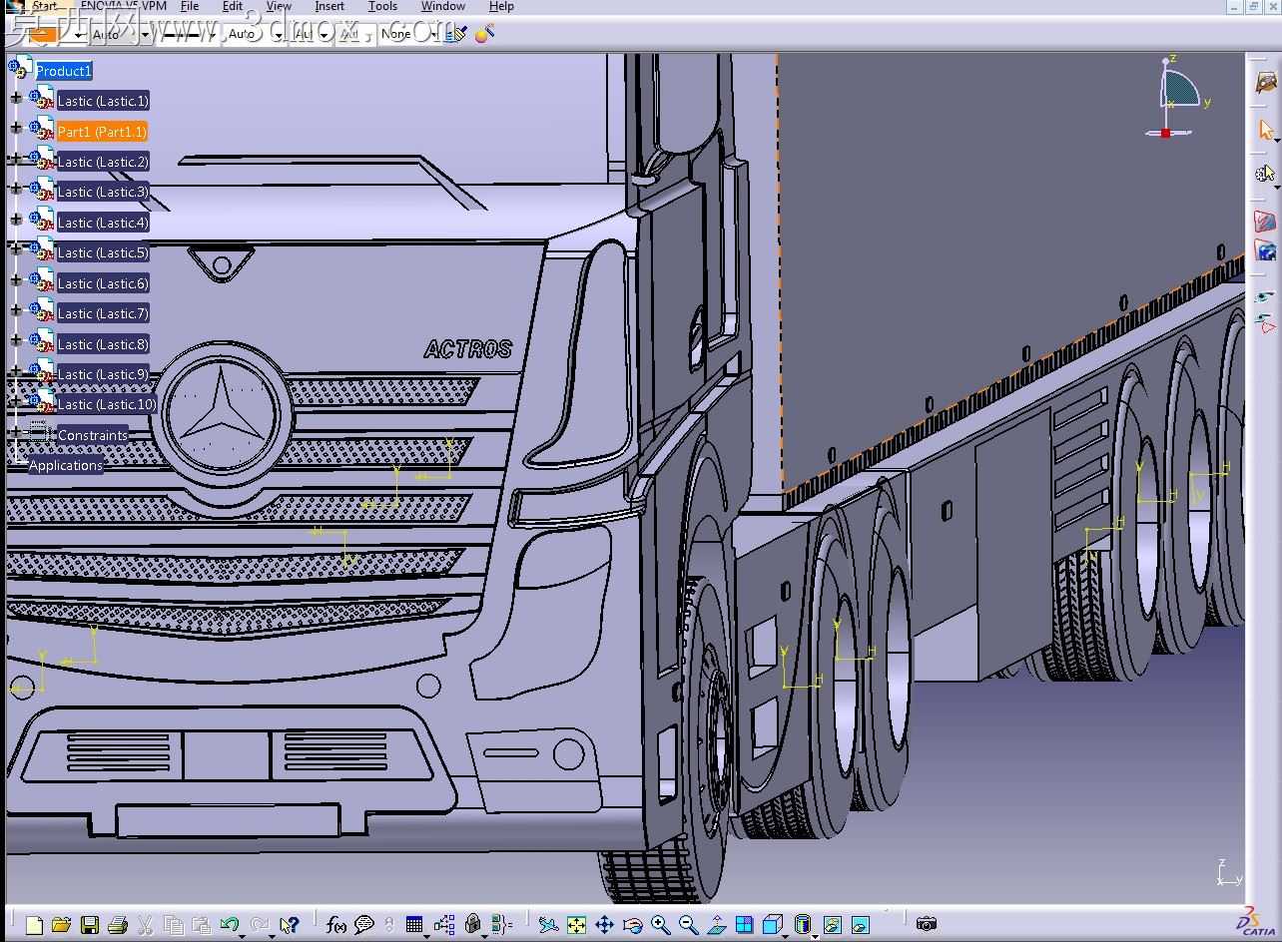Click the orange fill color swatch
Screen dimensions: 1282x942
point(41,35)
